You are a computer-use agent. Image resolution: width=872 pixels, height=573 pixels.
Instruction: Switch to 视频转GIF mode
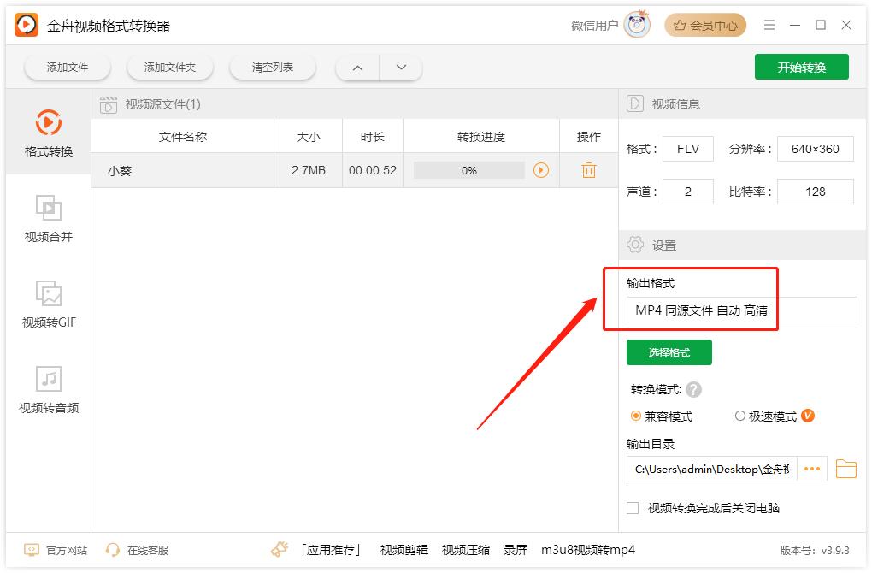(48, 304)
